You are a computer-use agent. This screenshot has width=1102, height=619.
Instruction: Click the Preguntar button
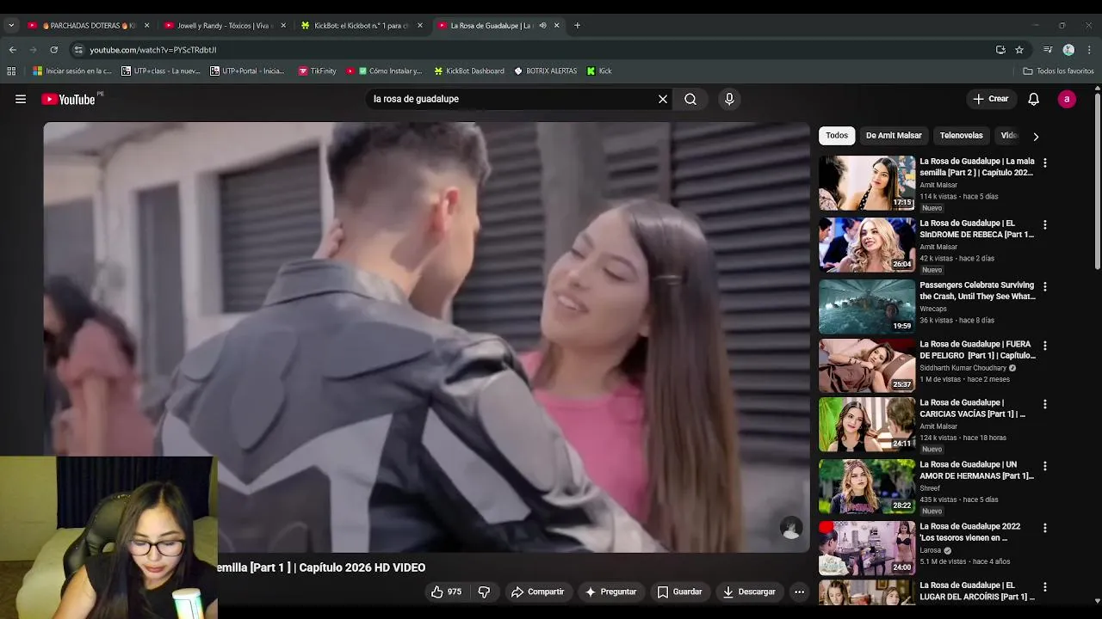click(x=610, y=591)
